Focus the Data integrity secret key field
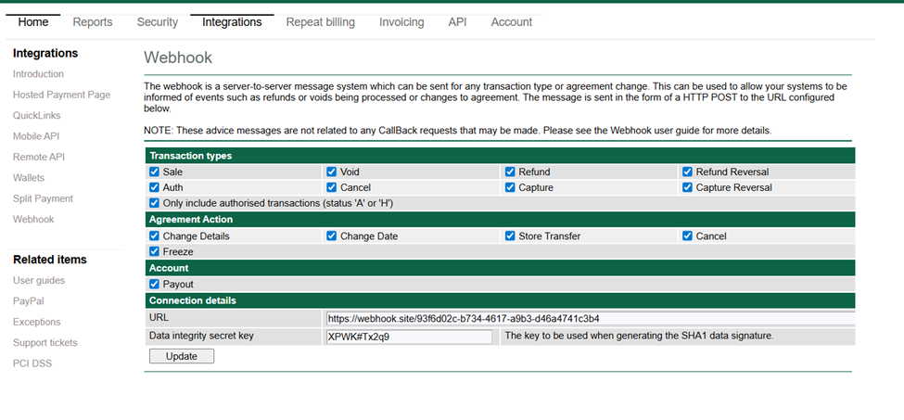904x420 pixels. click(409, 337)
